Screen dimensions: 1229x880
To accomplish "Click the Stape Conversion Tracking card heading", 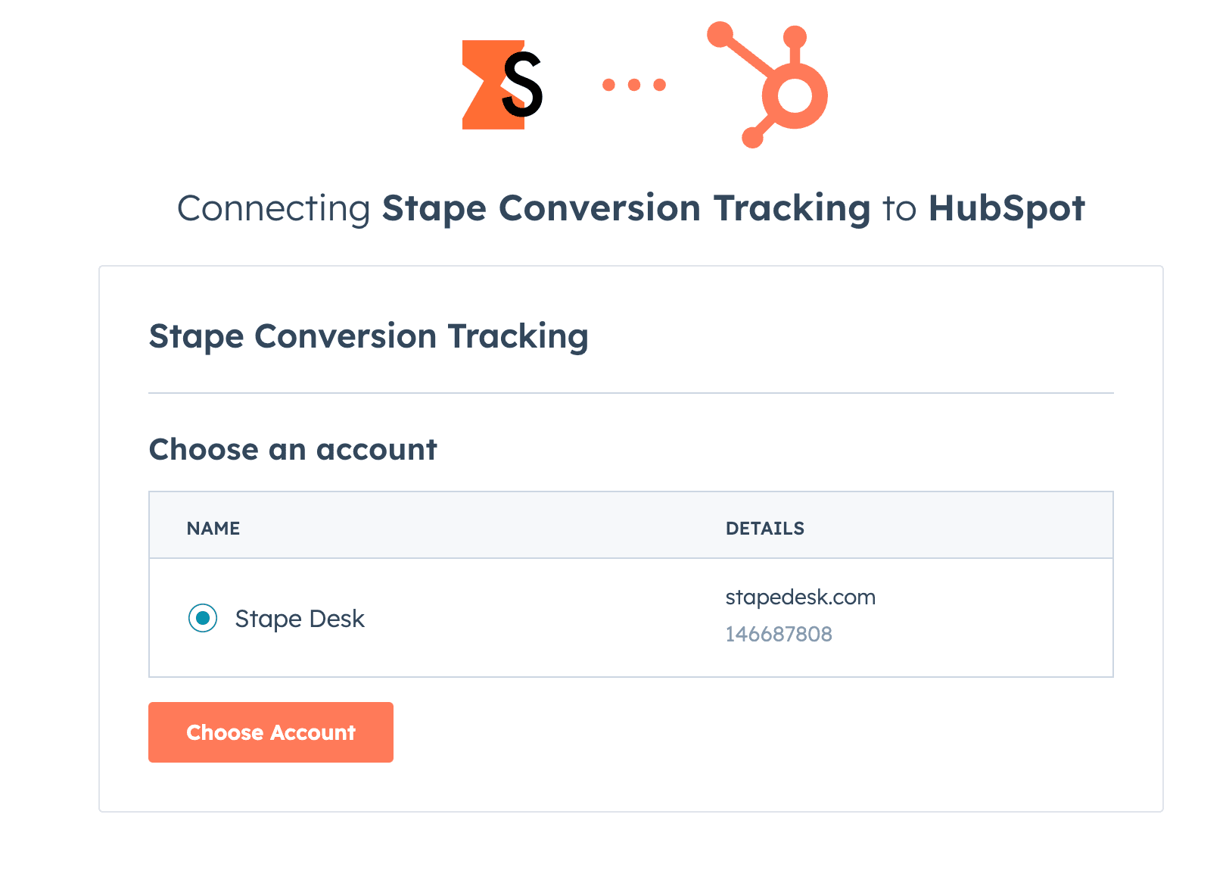I will coord(369,336).
